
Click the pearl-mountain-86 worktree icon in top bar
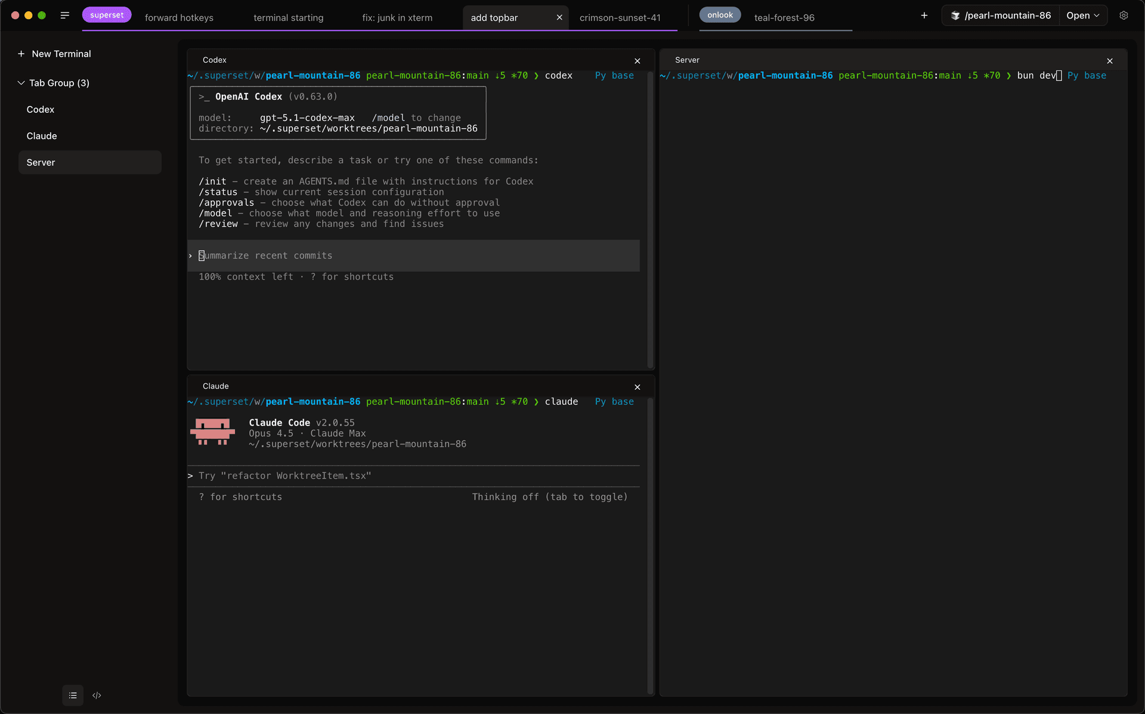point(955,15)
